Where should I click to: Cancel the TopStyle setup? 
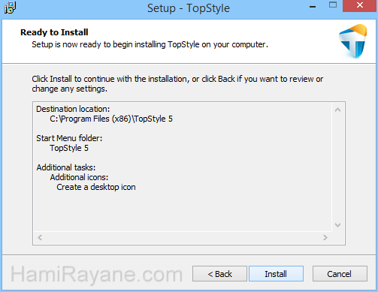tap(340, 274)
